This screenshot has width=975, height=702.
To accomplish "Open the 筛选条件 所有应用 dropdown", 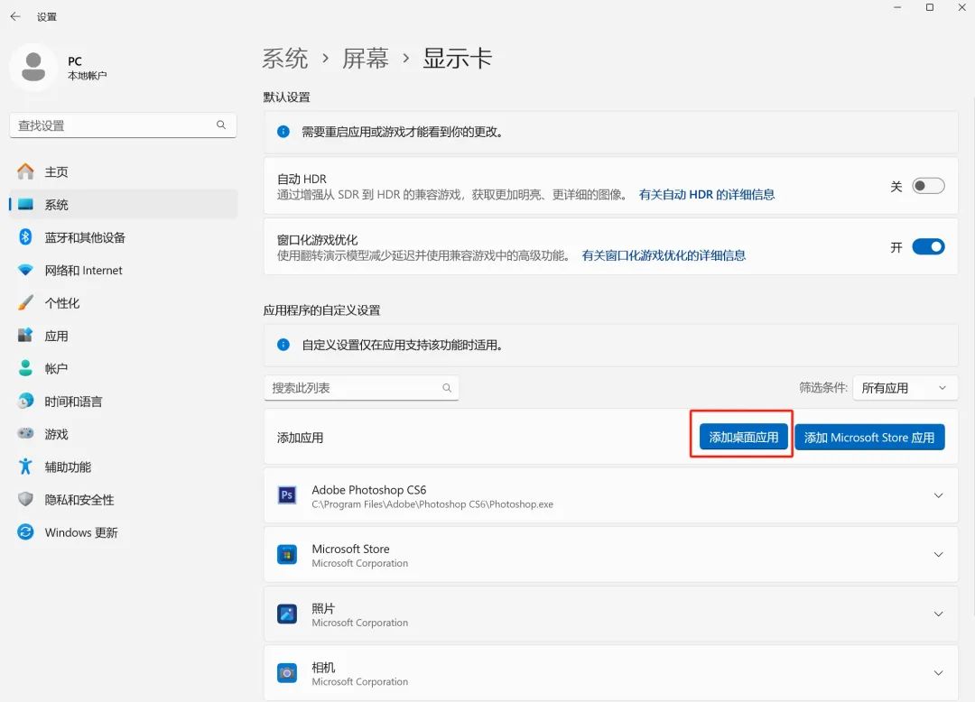I will pos(905,388).
